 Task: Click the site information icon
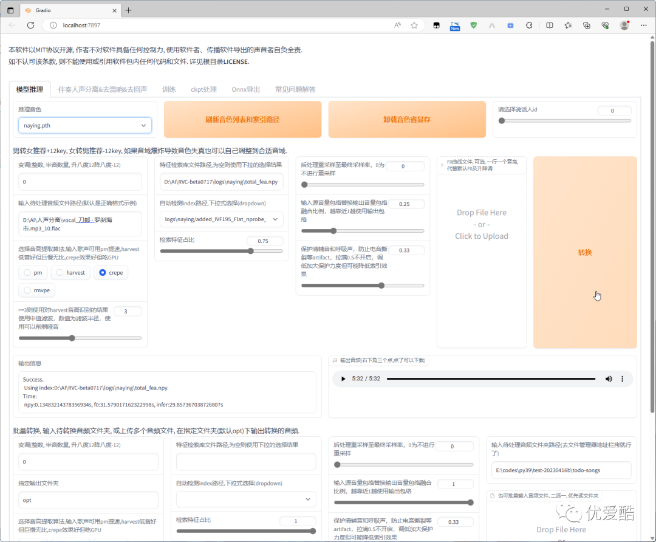[53, 25]
